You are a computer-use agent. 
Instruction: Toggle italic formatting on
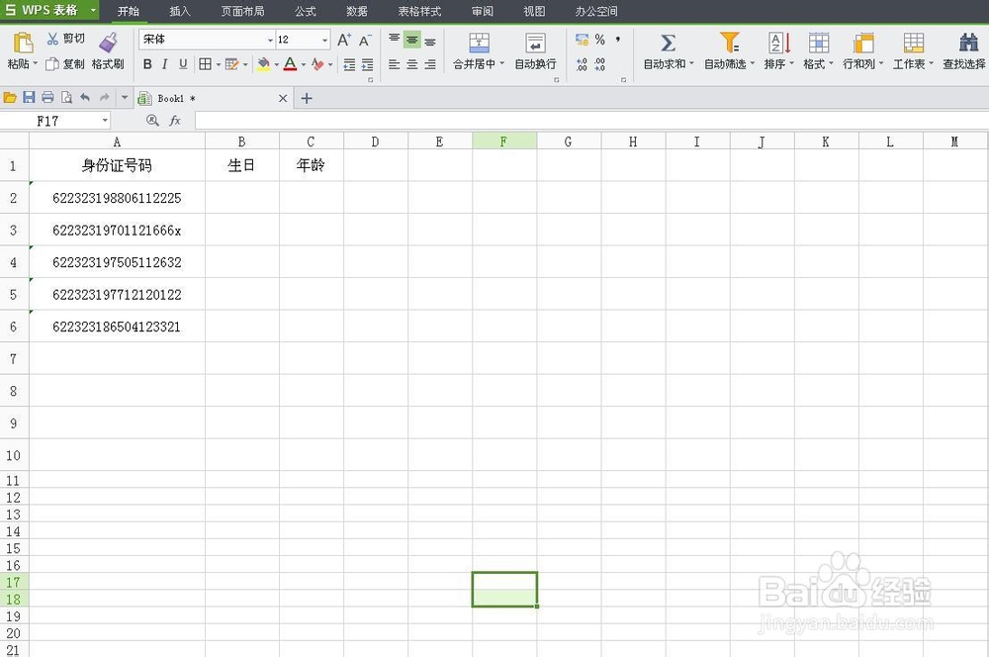tap(164, 63)
